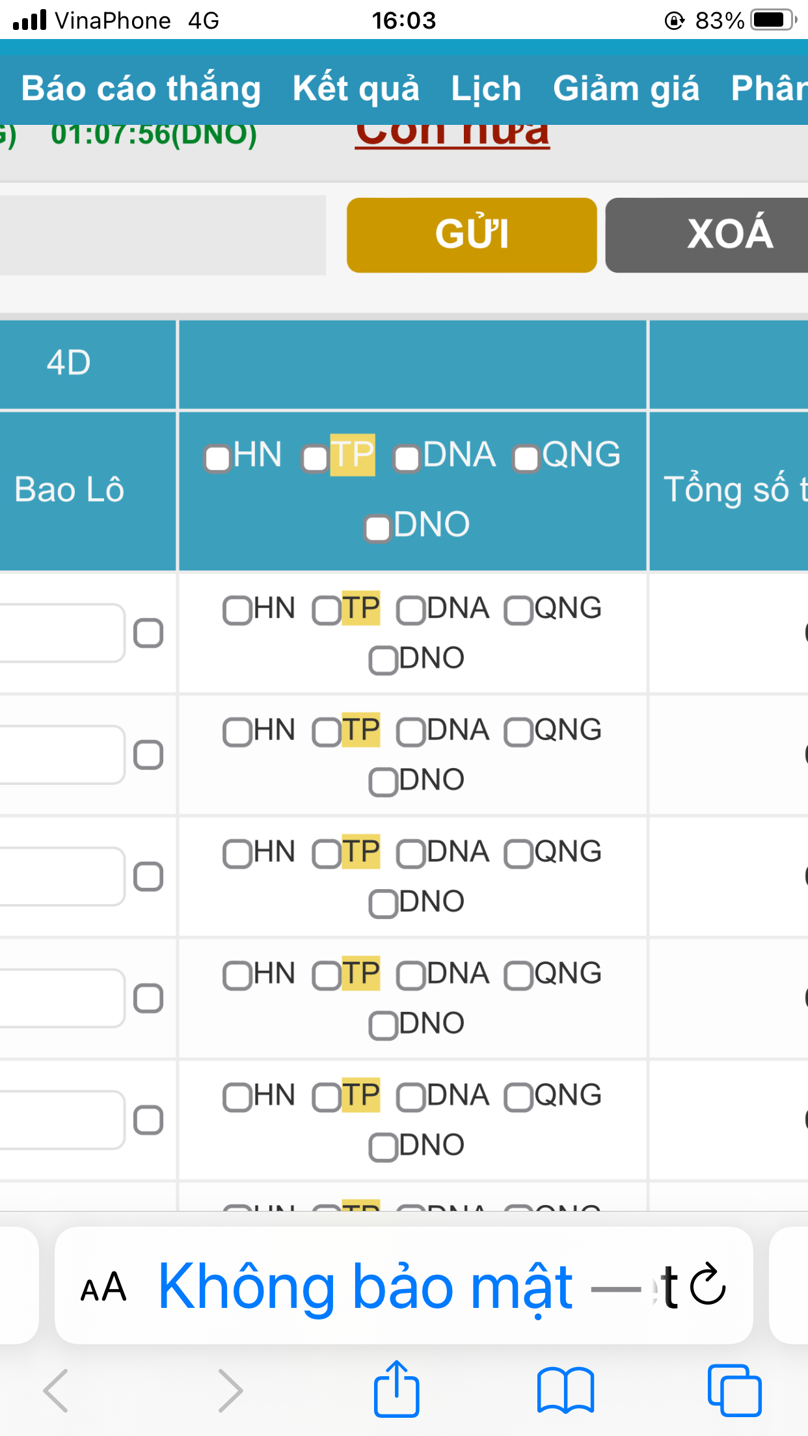The image size is (808, 1436).
Task: Enable the HN checkbox in the header row
Action: 217,459
